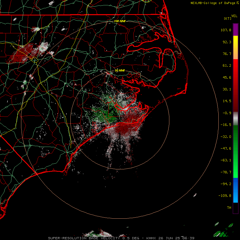This screenshot has width=240, height=240.
Task: Click the TH legend label
Action: tap(229, 208)
